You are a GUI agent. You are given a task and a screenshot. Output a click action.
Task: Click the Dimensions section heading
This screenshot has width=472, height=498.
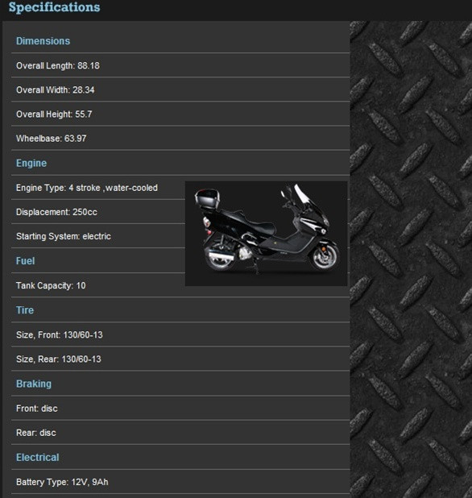click(x=43, y=41)
